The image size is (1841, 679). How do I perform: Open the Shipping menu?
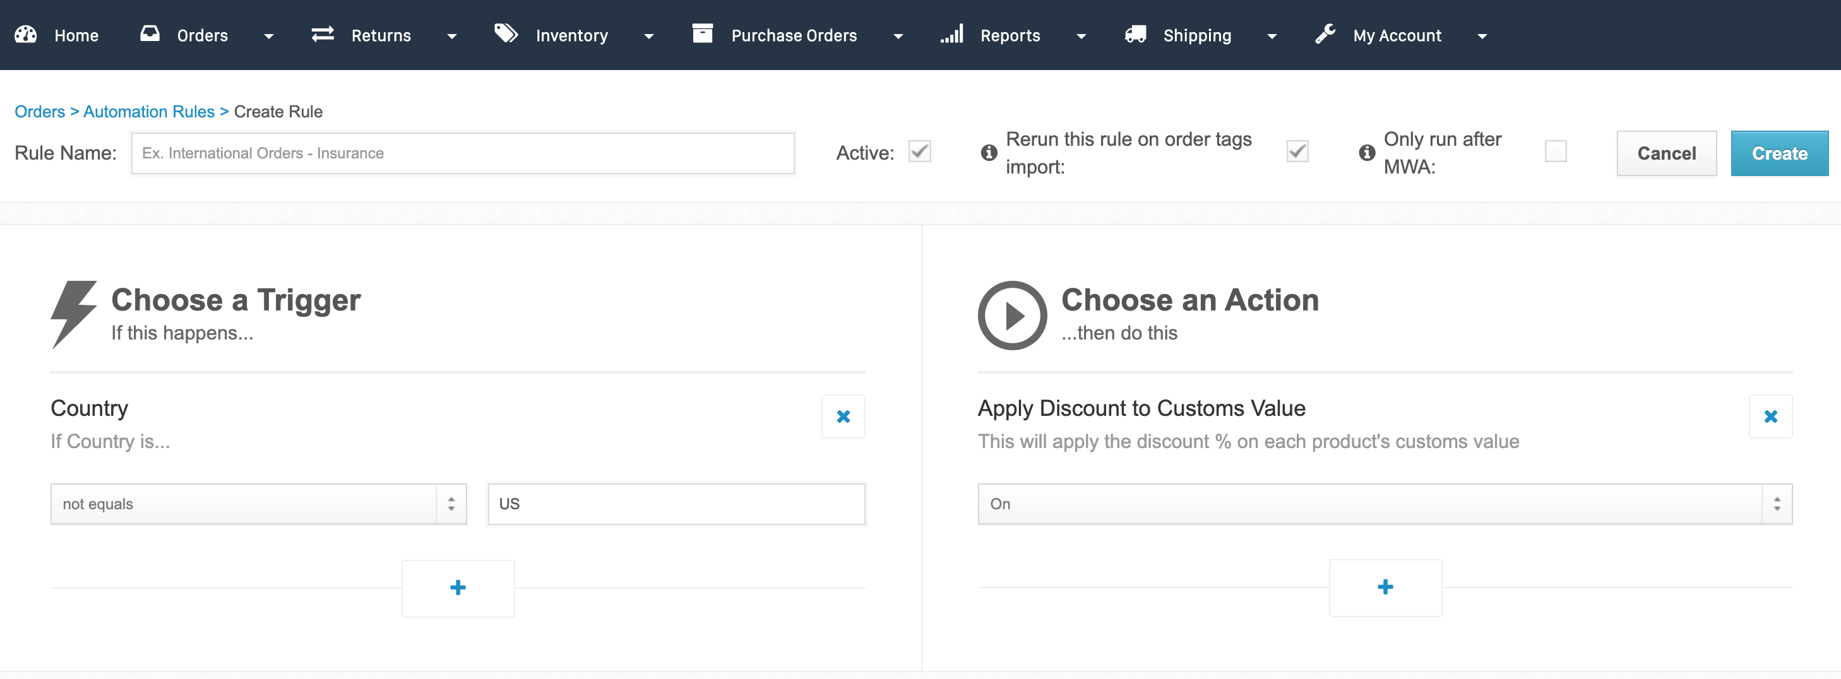(1197, 35)
